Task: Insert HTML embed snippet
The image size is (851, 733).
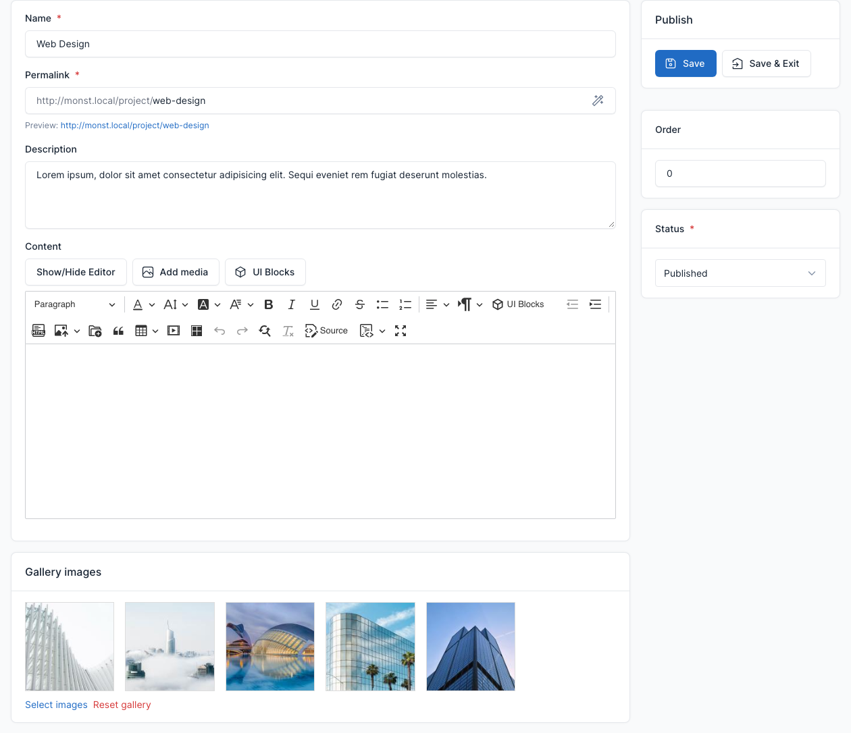Action: coord(38,331)
